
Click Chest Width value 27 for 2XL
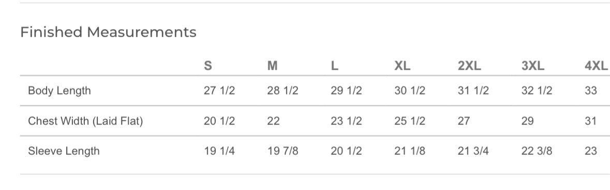[464, 121]
